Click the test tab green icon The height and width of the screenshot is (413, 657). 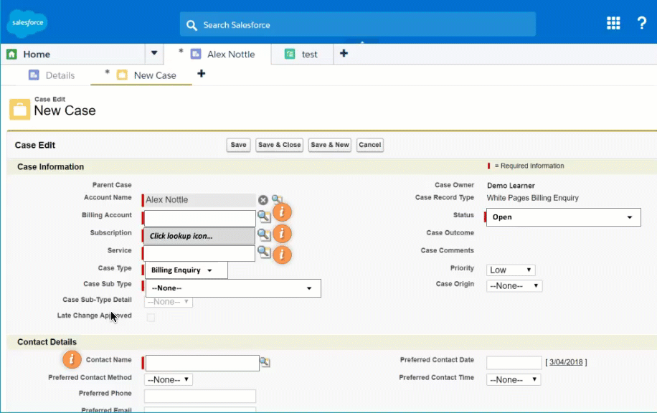[290, 54]
